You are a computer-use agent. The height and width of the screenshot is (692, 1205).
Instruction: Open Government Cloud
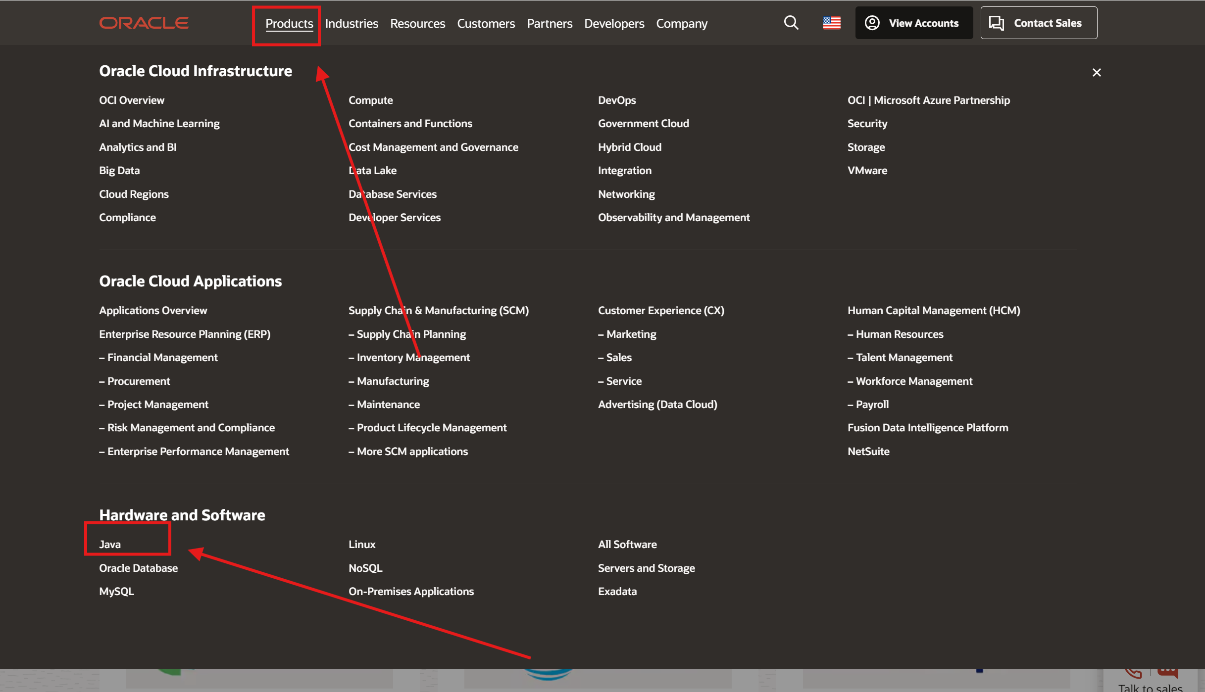tap(643, 123)
